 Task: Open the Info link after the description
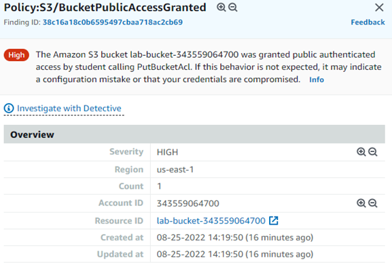coord(317,79)
